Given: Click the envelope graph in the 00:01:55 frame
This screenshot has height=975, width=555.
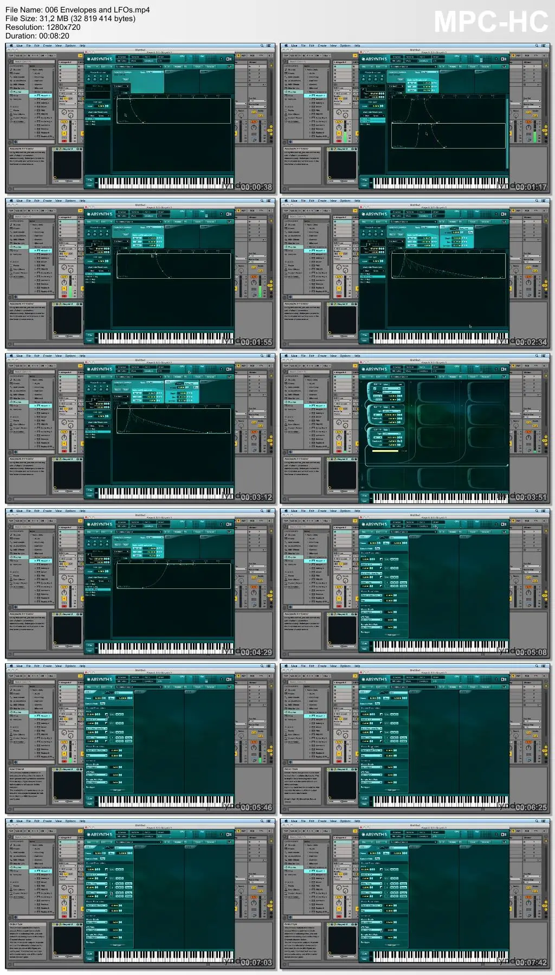Looking at the screenshot, I should click(x=173, y=266).
